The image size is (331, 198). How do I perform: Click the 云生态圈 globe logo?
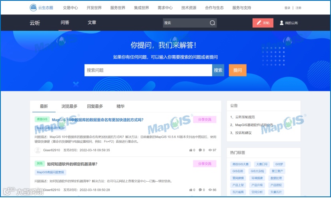(x=33, y=8)
